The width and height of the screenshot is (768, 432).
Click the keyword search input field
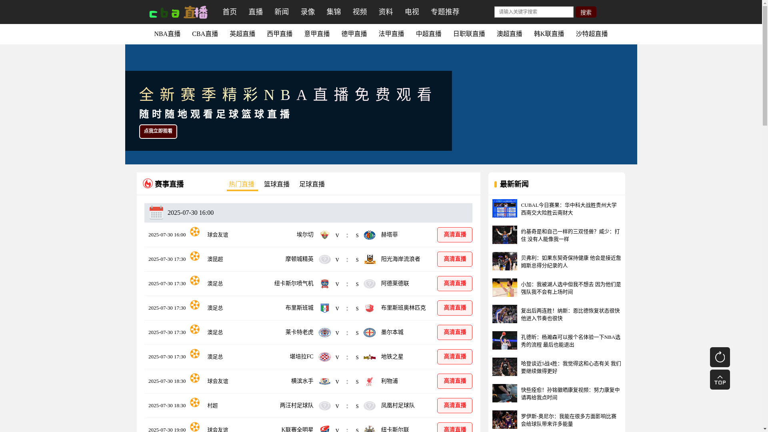(534, 12)
